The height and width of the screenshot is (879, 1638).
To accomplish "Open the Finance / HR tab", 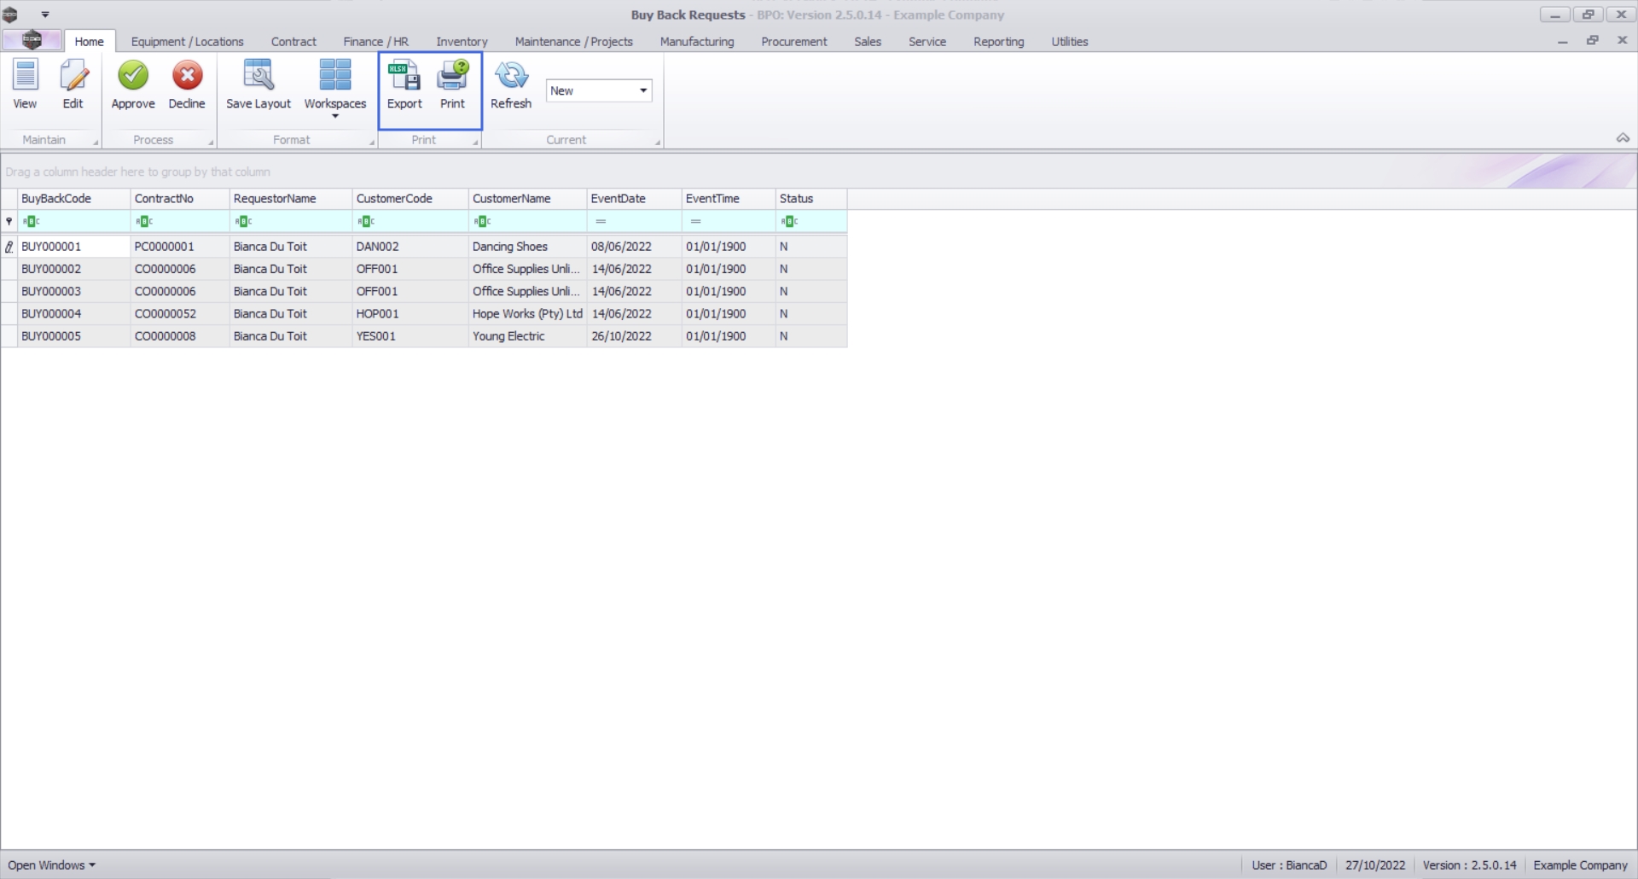I will tap(375, 41).
